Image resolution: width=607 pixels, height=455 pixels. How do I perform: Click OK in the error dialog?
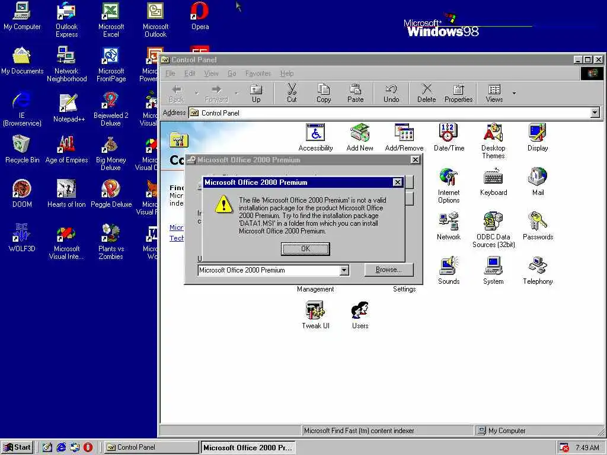pyautogui.click(x=305, y=249)
